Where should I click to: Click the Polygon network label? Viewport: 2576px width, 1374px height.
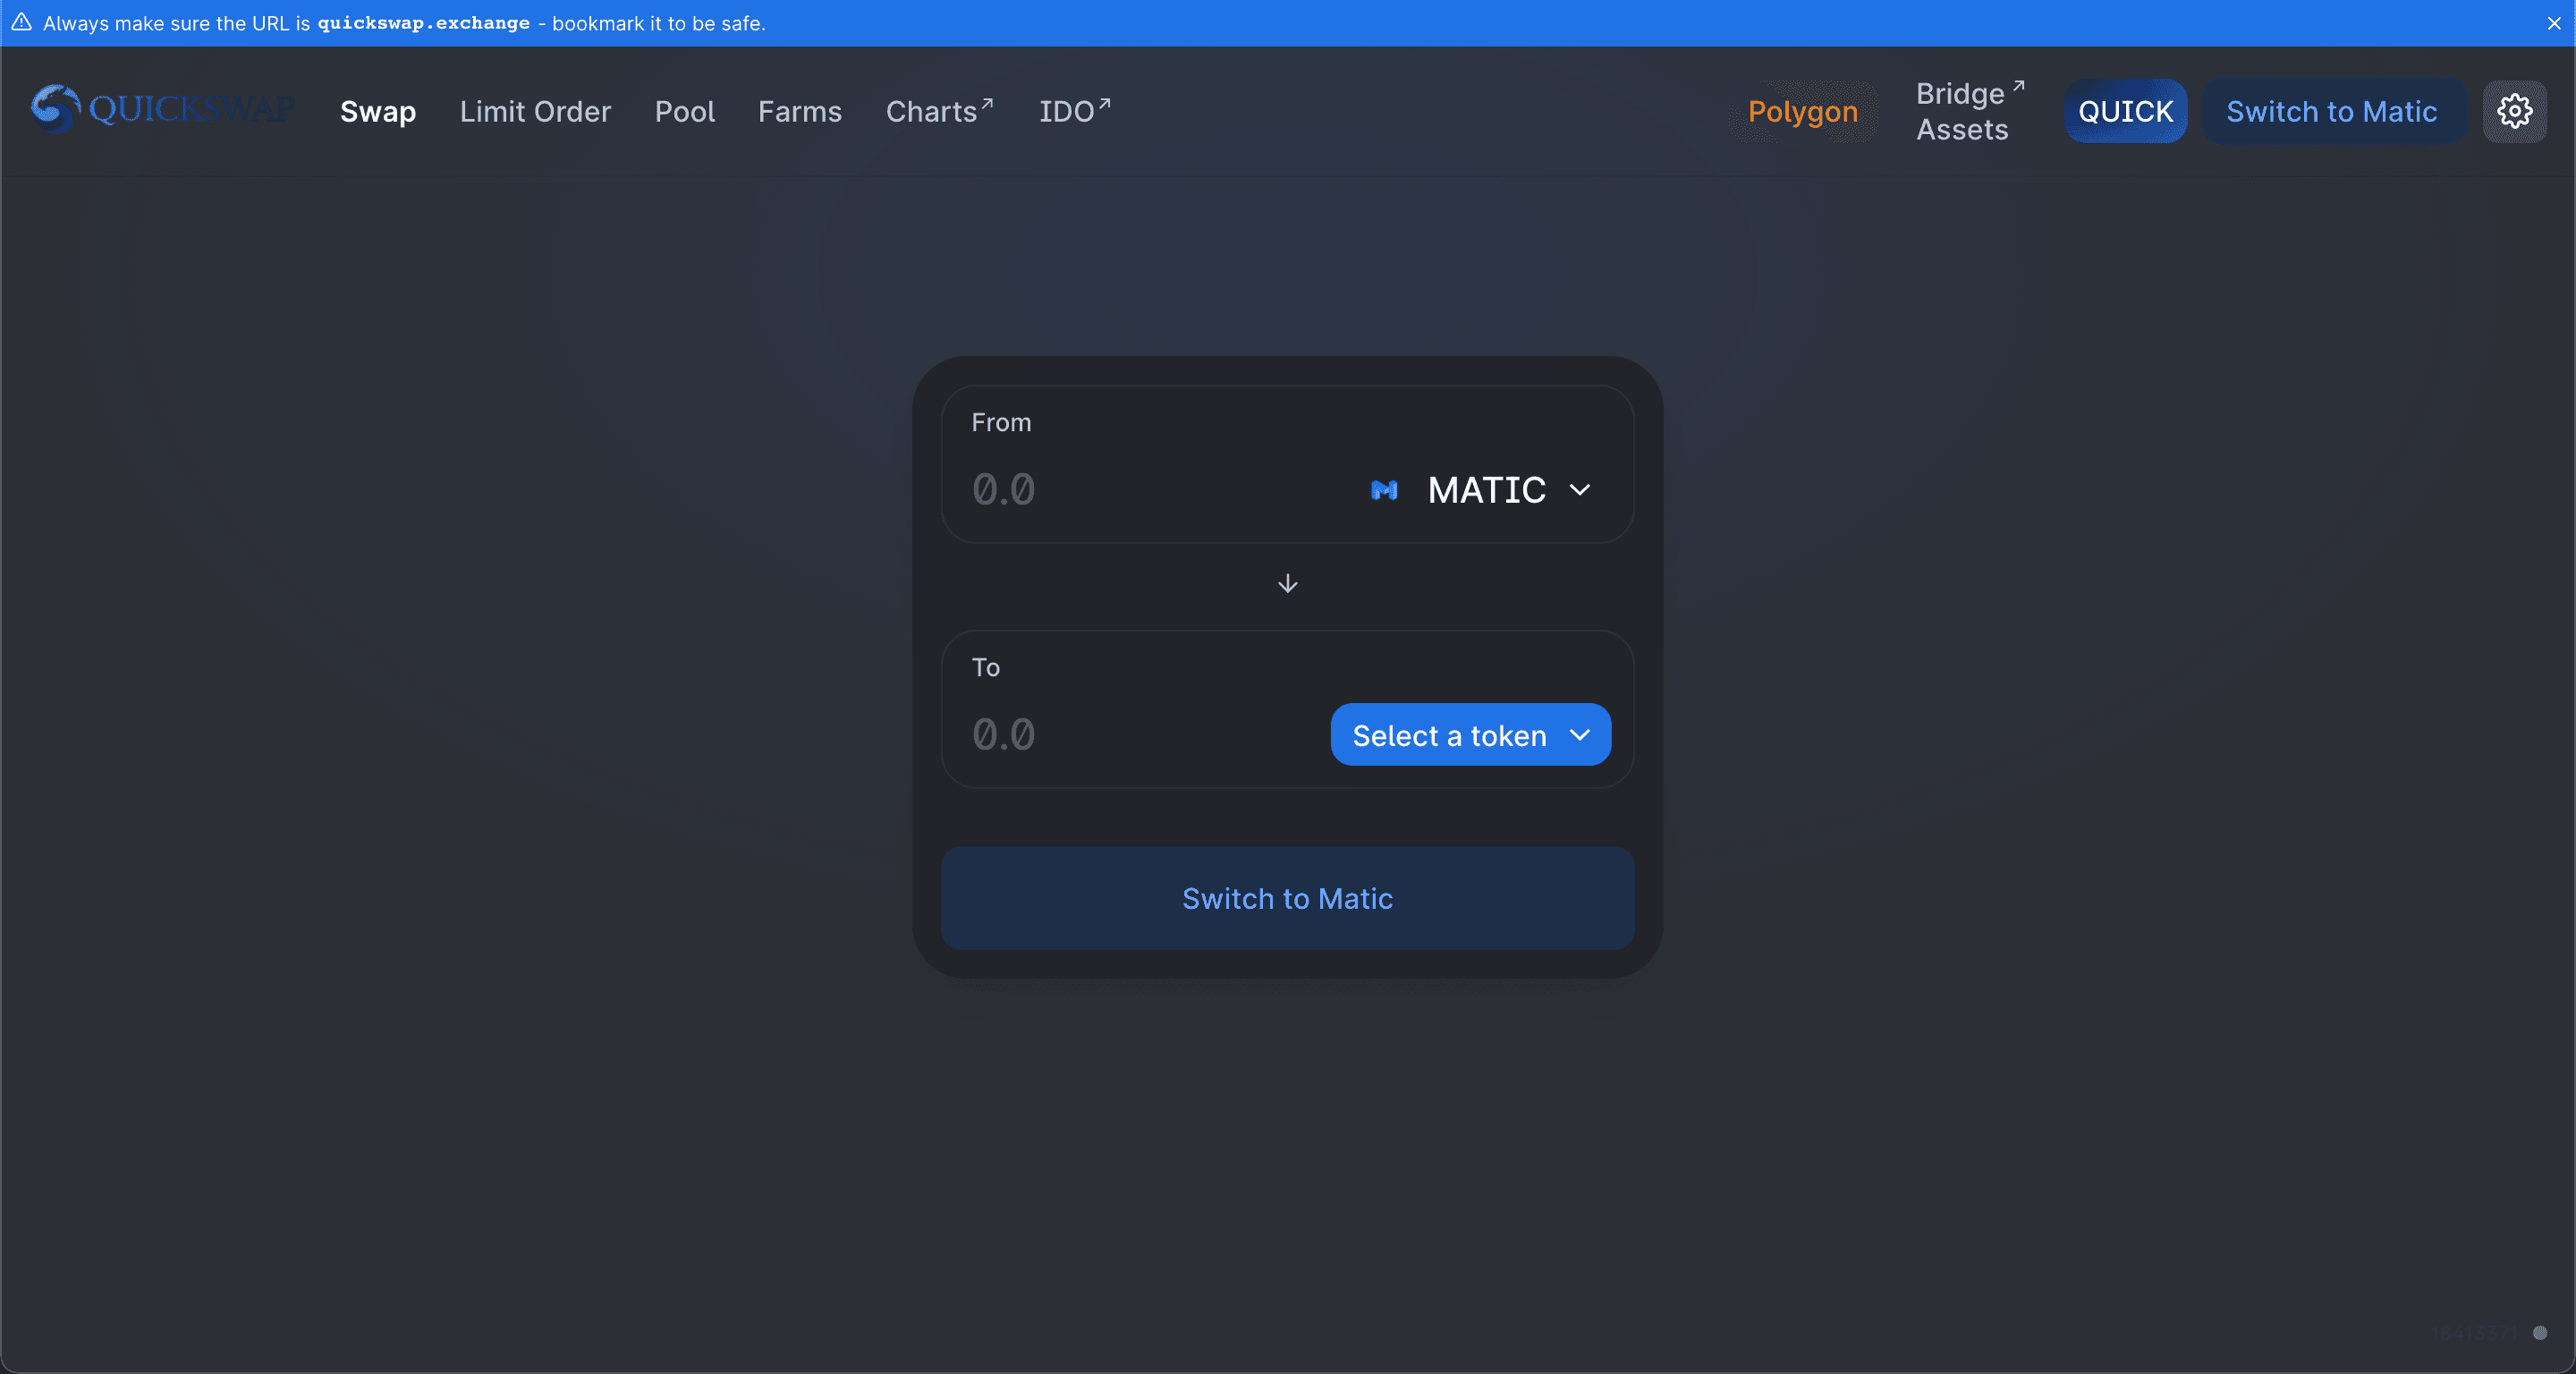pos(1802,111)
